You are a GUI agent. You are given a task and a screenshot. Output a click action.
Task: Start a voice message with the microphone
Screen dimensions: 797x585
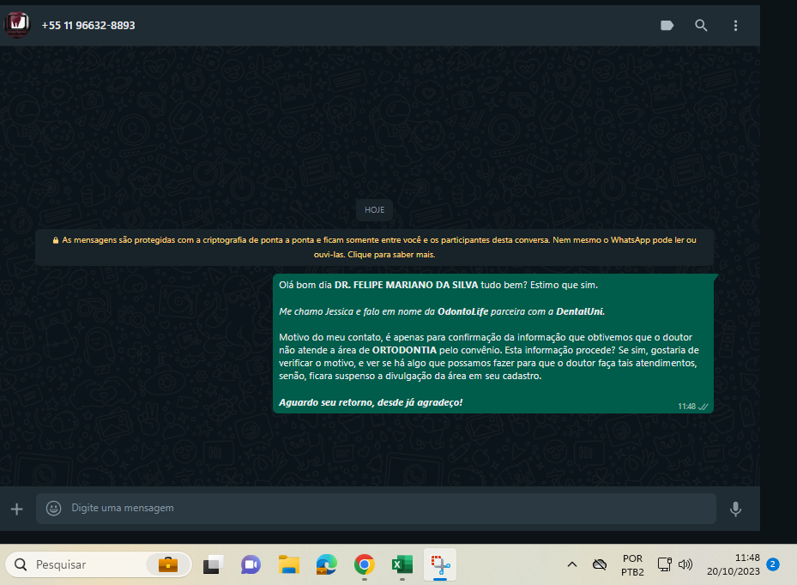pos(735,509)
